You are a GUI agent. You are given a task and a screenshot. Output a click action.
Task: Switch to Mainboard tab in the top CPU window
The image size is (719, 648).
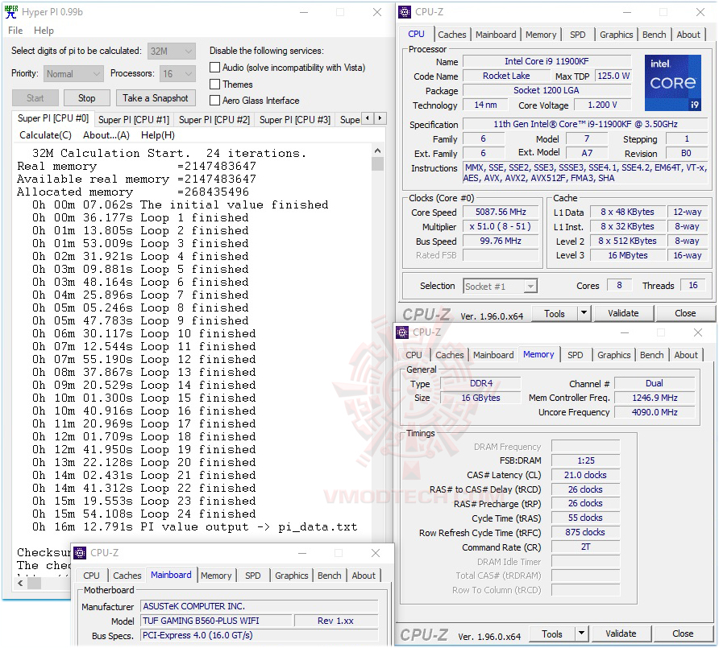pos(496,35)
